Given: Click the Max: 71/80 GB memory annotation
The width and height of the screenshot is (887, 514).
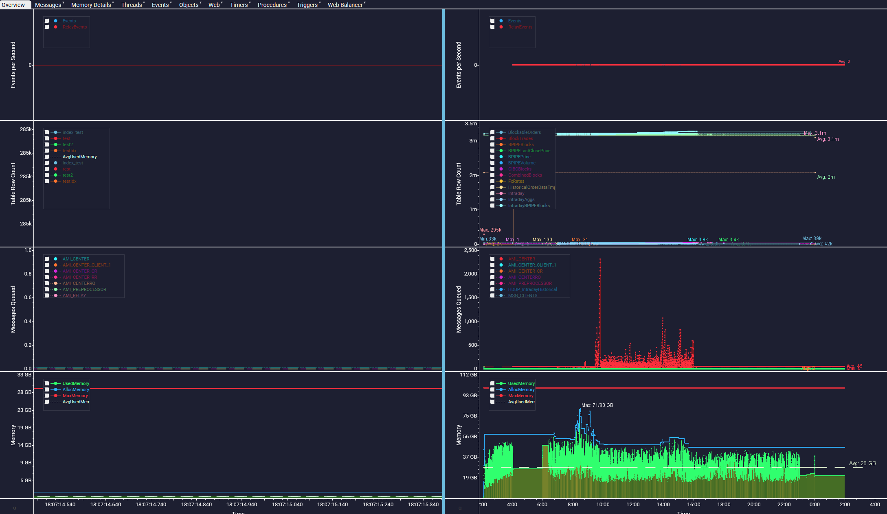Looking at the screenshot, I should point(597,405).
